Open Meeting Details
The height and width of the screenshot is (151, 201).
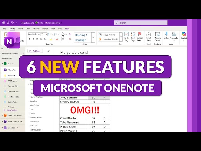click(x=158, y=36)
